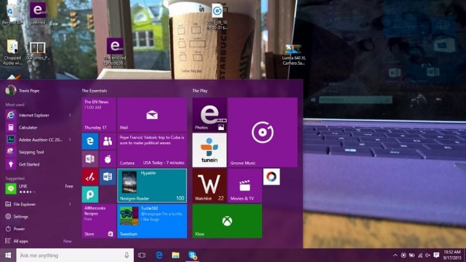
Task: Open File Explorer from Start menu
Action: (25, 204)
